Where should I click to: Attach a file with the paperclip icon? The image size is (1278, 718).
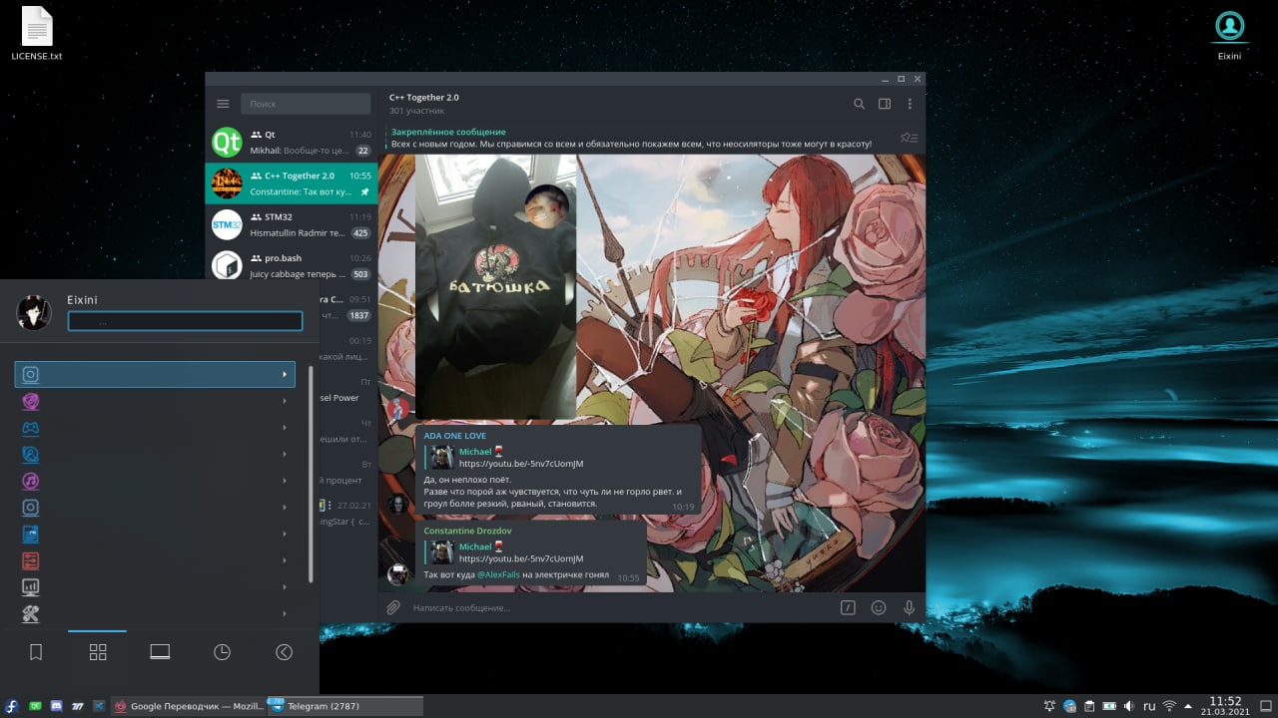(x=393, y=607)
